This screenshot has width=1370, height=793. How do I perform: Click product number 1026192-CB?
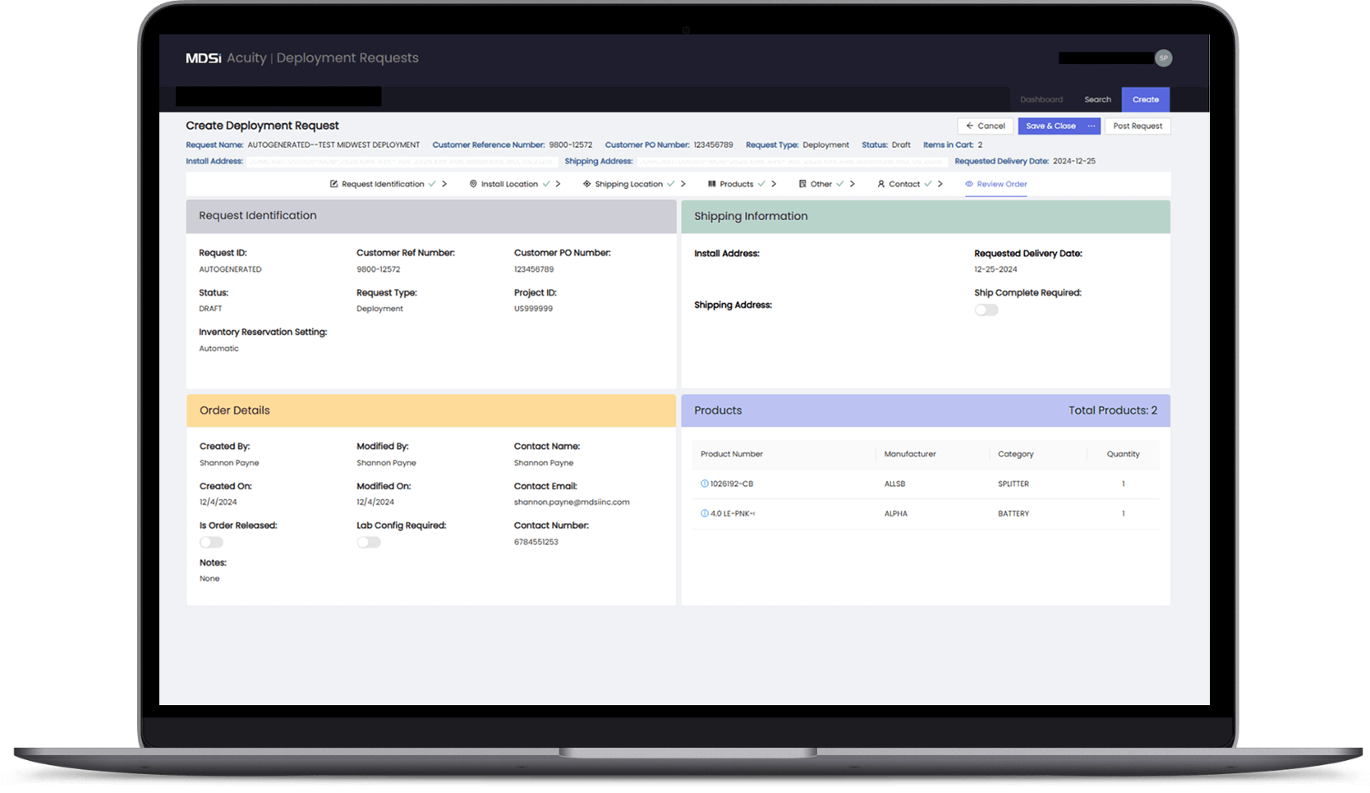[732, 484]
